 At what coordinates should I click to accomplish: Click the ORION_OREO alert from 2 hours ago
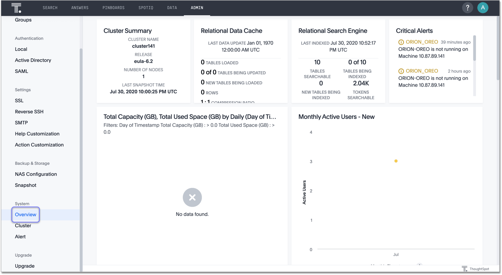click(x=422, y=71)
